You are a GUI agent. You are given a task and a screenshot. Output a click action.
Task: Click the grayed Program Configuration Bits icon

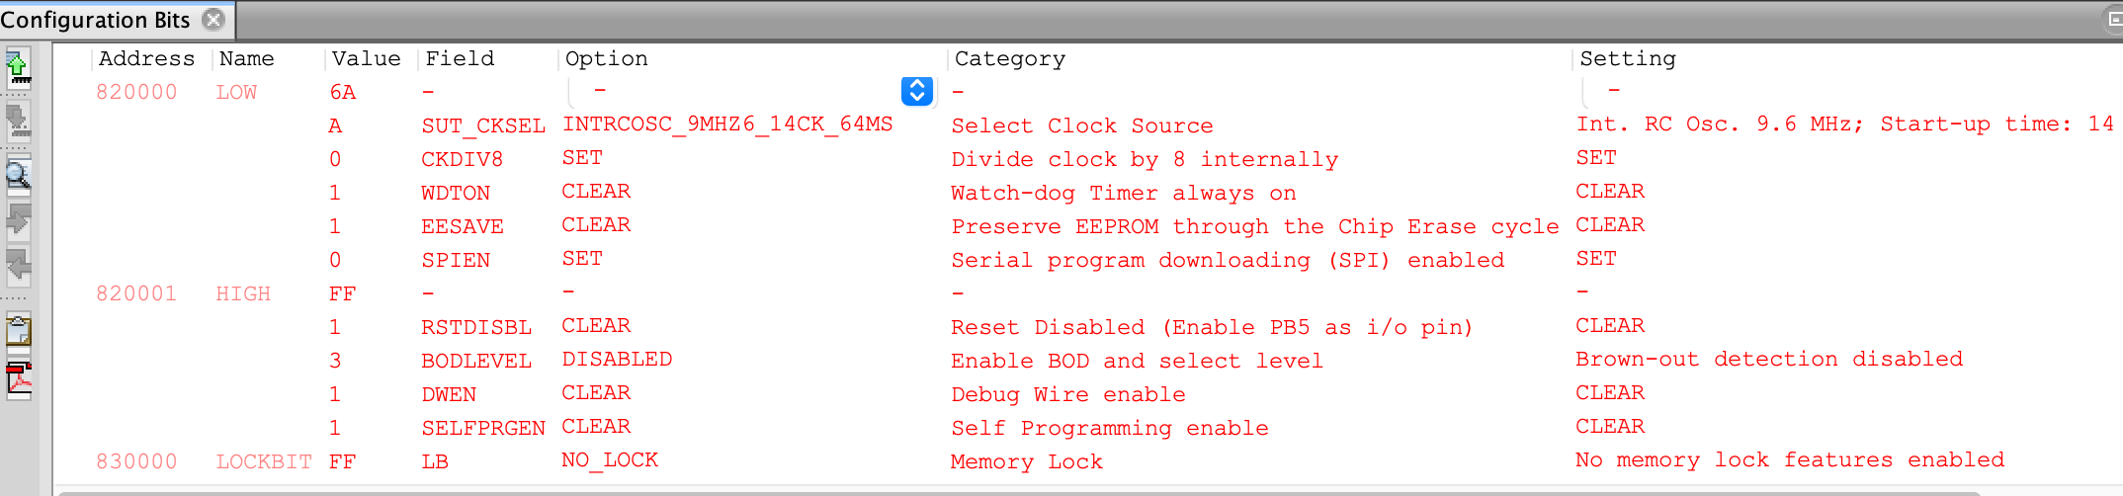[x=18, y=123]
